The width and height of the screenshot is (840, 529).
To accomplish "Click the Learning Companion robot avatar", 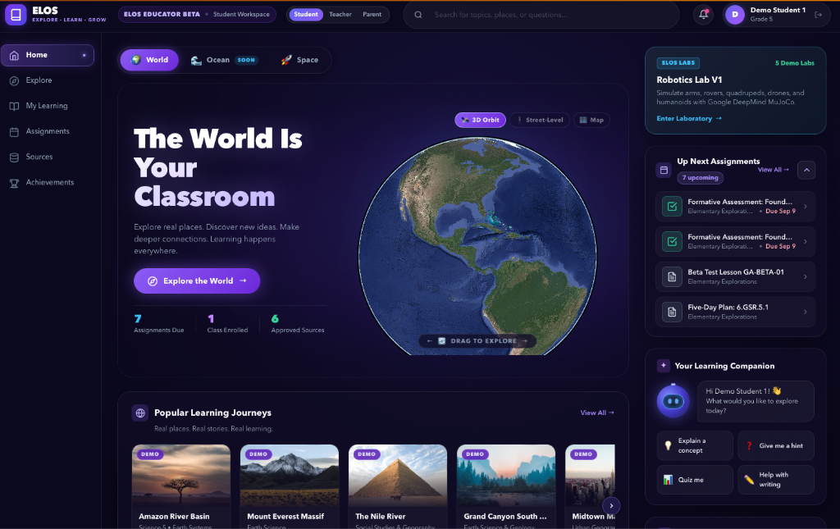I will point(673,400).
